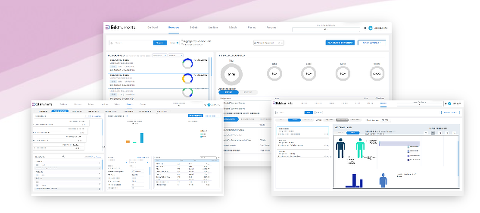
Task: Select the underlined active tab in the top navigation bar
Action: coord(174,27)
